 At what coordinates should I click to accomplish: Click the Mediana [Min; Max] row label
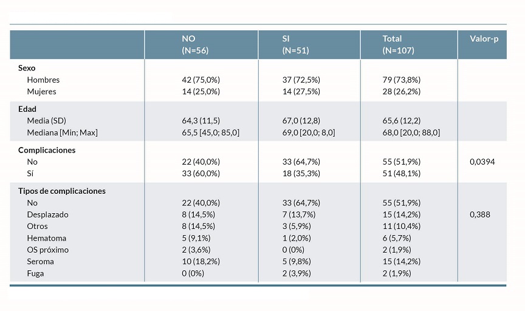point(62,132)
